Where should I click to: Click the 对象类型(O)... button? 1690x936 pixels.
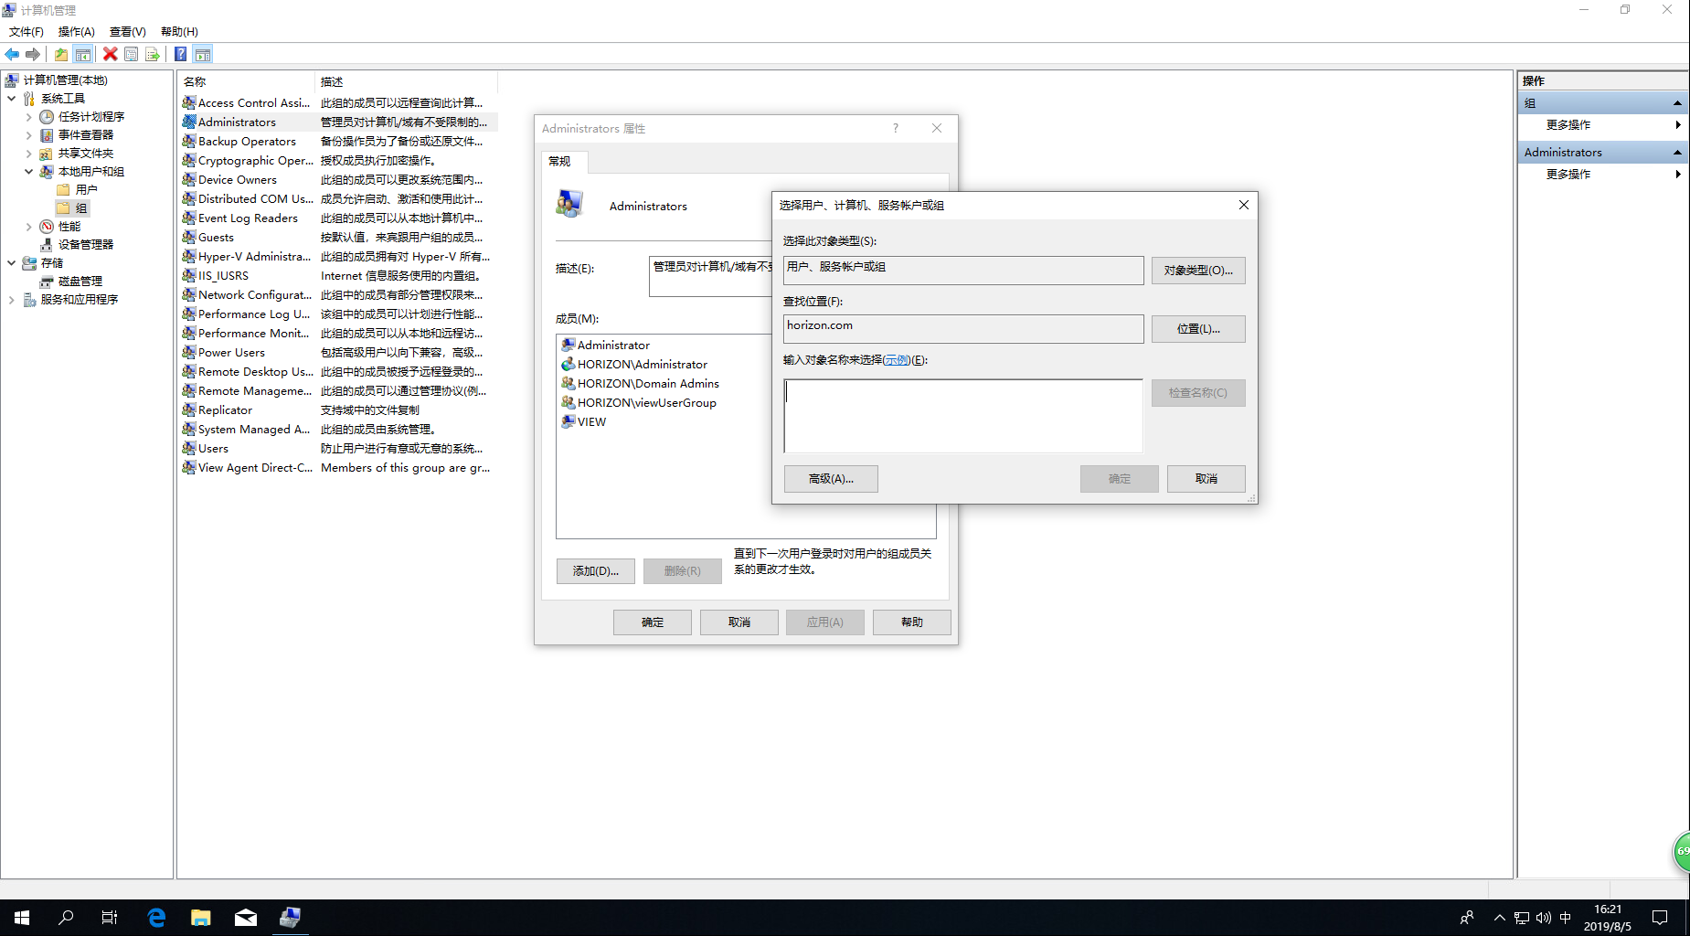1197,271
